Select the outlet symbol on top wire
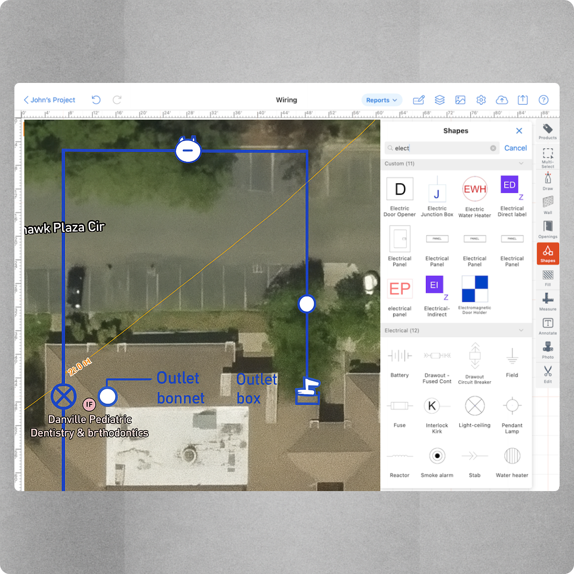This screenshot has width=574, height=574. (x=188, y=149)
